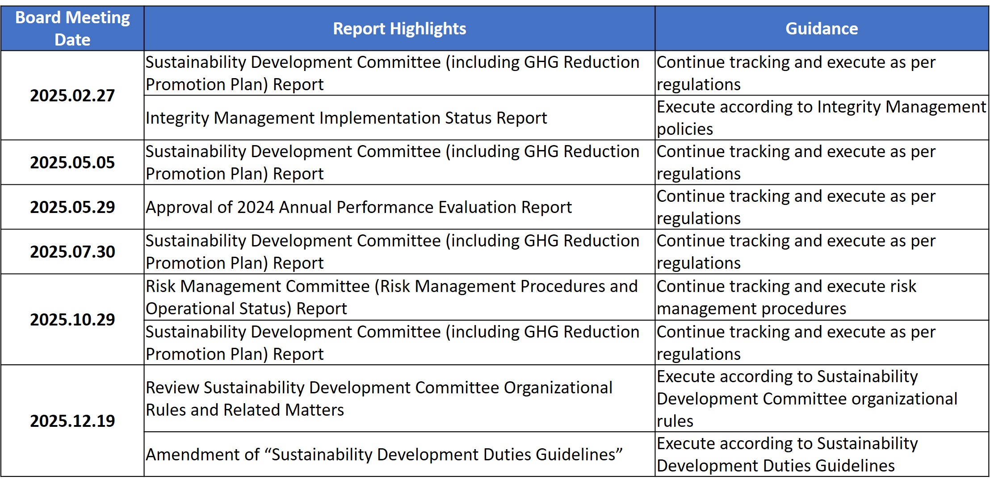
Task: Select guidance cell beside 2025.05.29 row
Action: coord(795,207)
